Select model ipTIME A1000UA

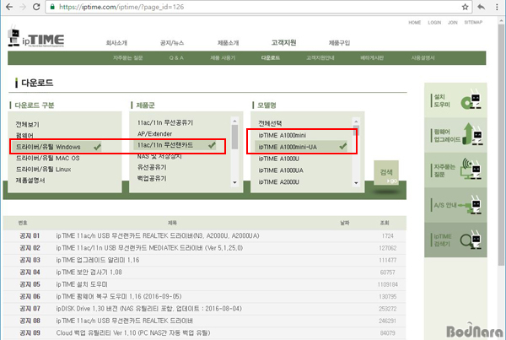click(x=281, y=170)
